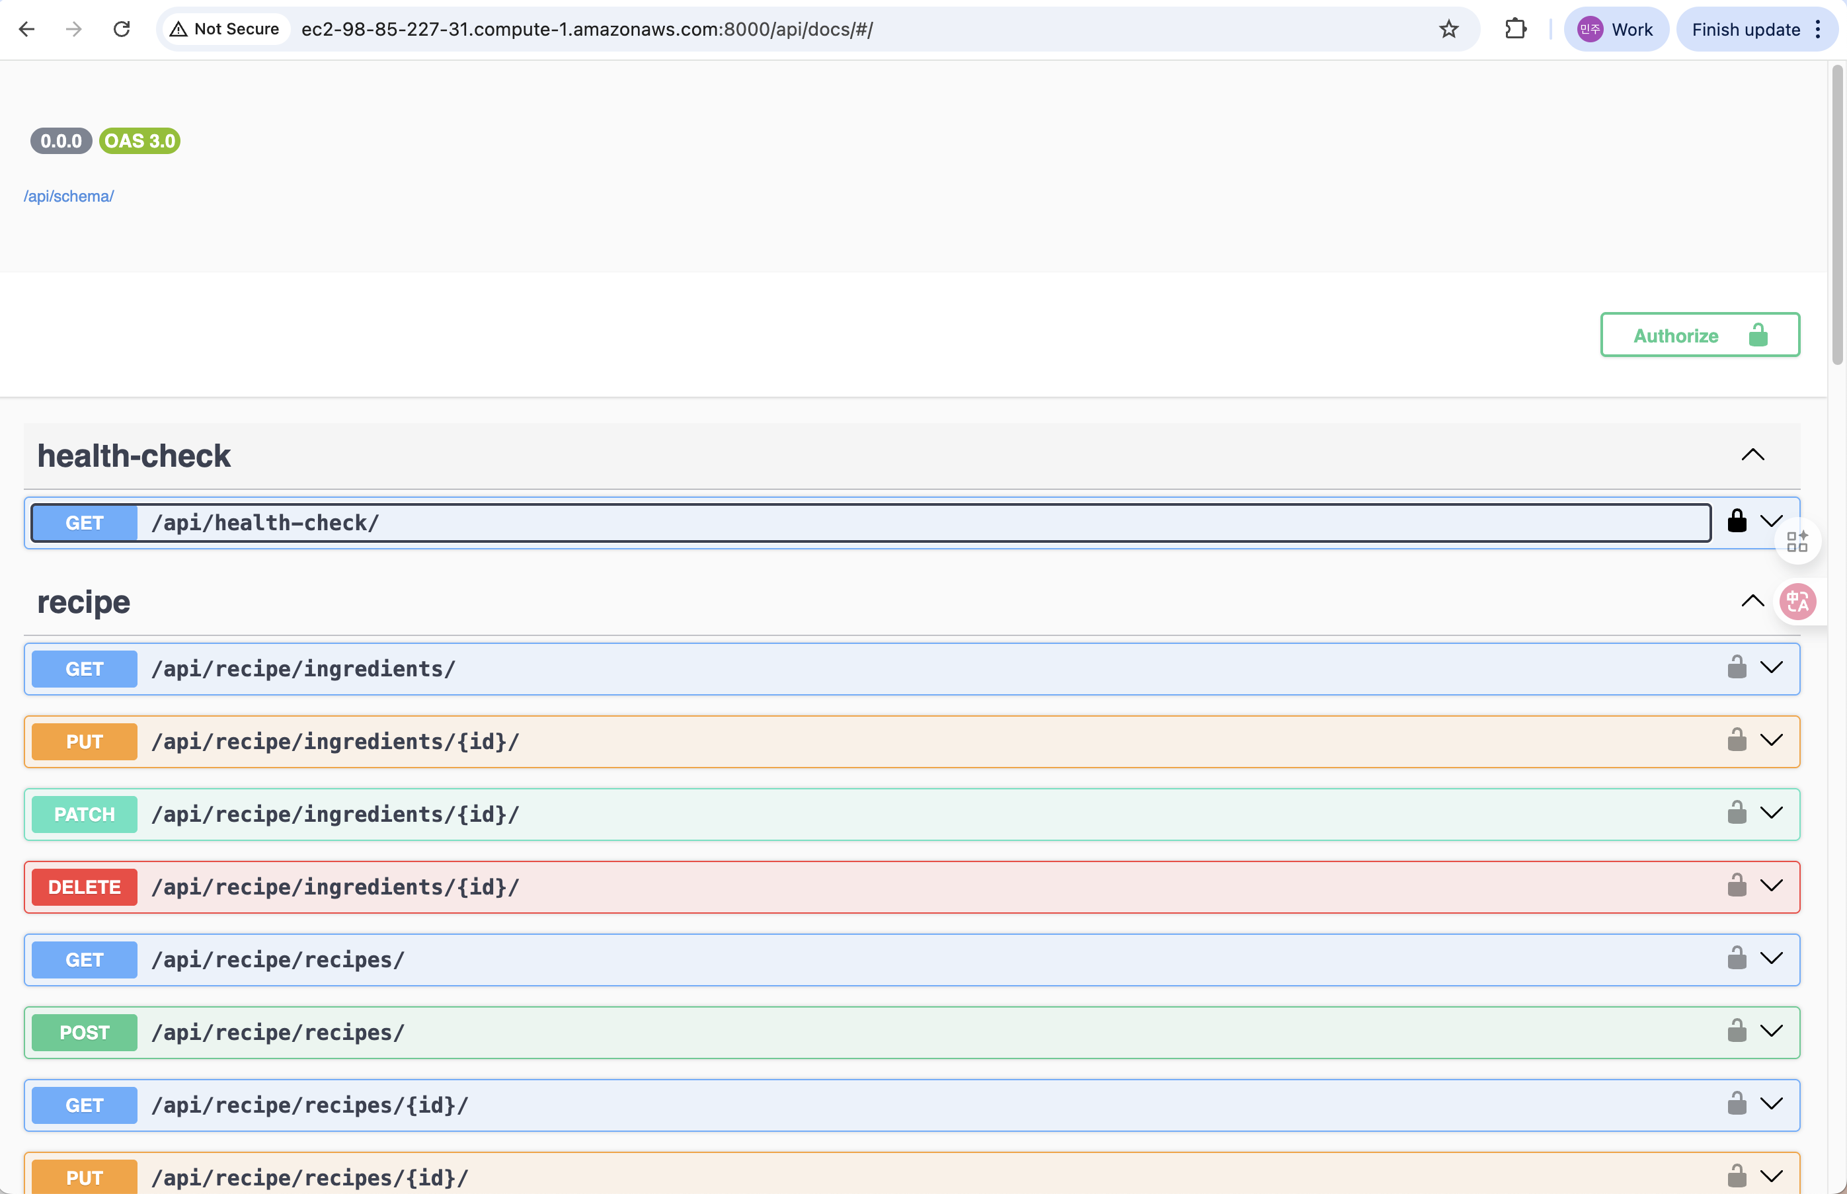Click the lock icon on health-check endpoint

pos(1736,521)
